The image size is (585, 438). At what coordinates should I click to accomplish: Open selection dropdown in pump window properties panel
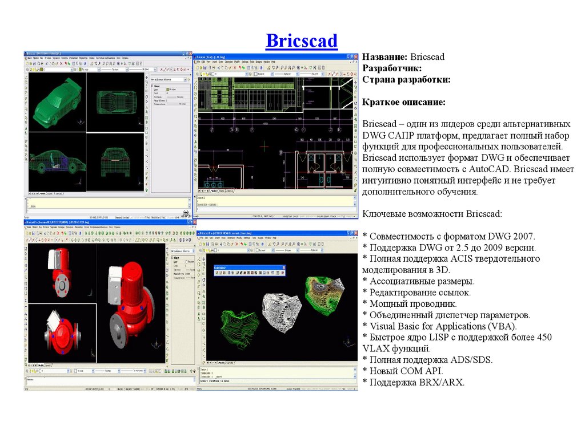[x=193, y=251]
